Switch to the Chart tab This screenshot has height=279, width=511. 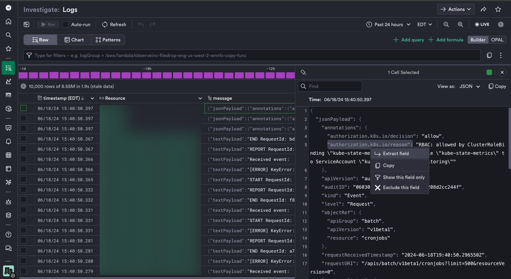pyautogui.click(x=74, y=40)
